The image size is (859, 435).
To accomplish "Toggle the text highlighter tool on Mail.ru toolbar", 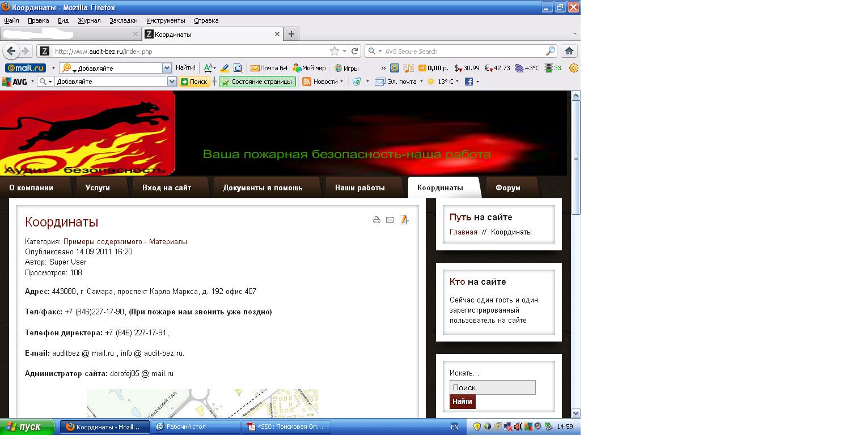I will [223, 67].
